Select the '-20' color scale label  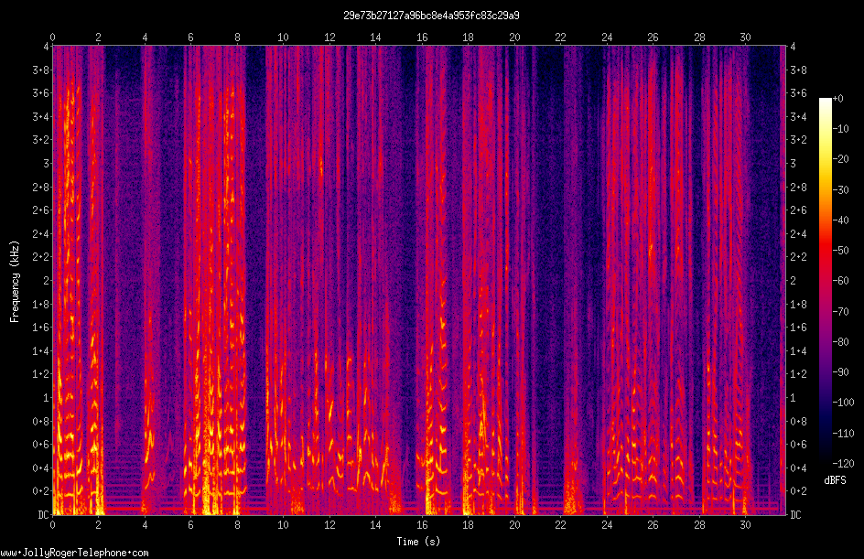pos(841,159)
